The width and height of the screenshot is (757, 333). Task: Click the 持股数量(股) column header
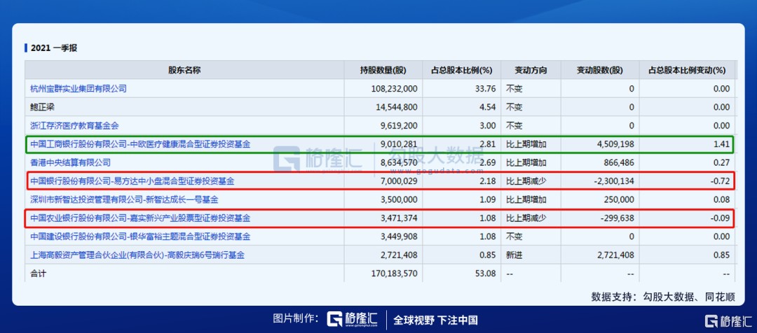point(383,70)
